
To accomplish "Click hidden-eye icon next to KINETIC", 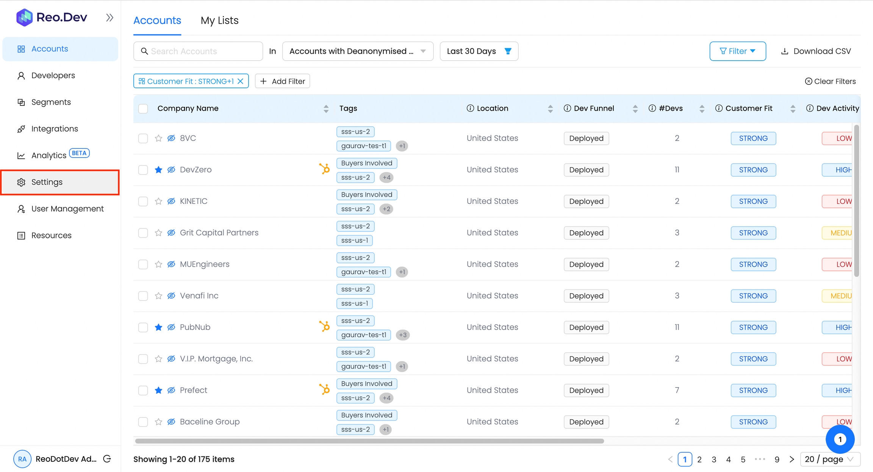I will [171, 201].
